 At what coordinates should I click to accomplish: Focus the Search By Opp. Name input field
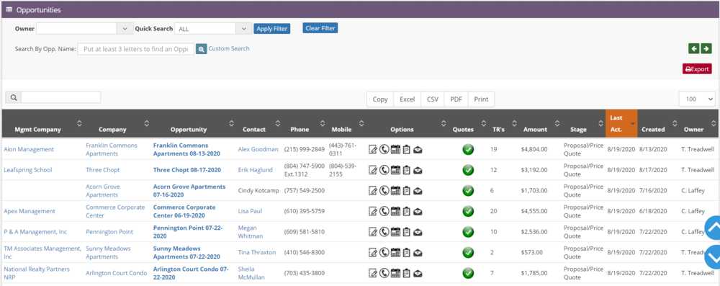[x=135, y=49]
